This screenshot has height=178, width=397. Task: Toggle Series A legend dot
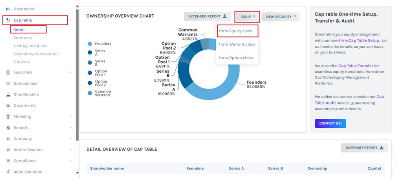pos(90,52)
